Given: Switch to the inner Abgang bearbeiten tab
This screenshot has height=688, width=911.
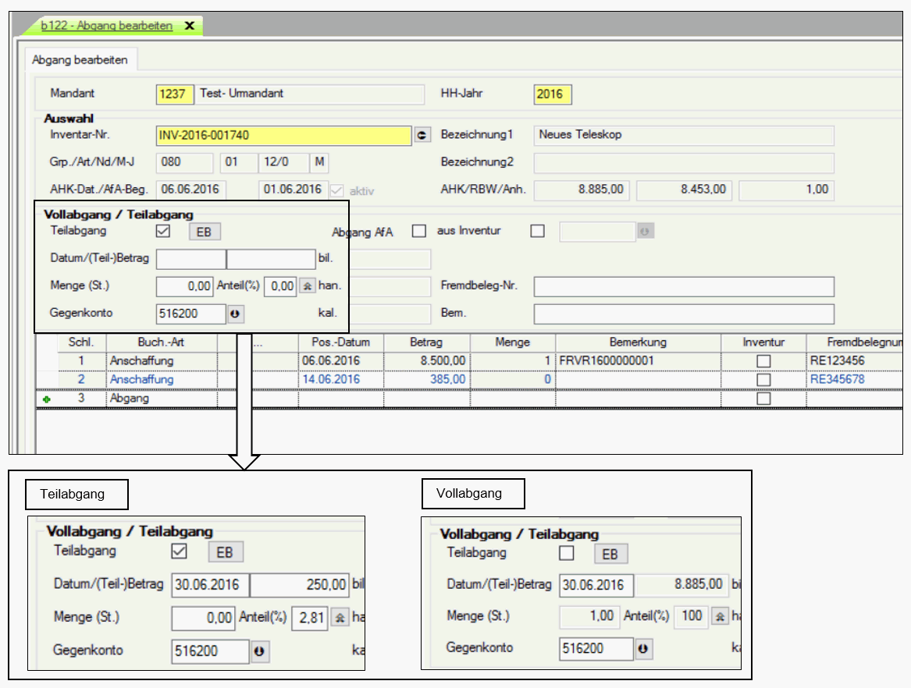Looking at the screenshot, I should pyautogui.click(x=80, y=60).
